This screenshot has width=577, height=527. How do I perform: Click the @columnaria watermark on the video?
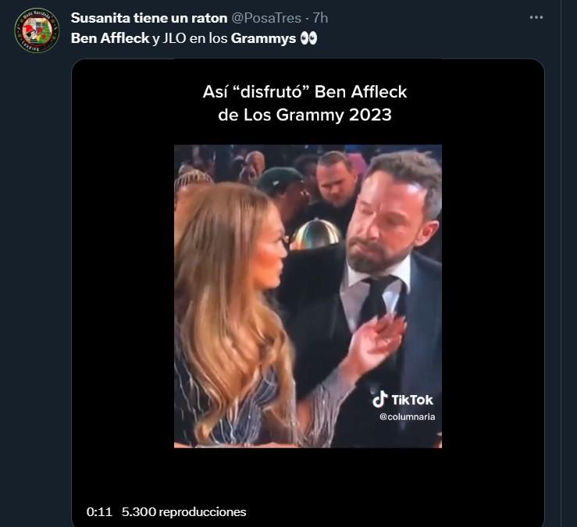[x=407, y=417]
